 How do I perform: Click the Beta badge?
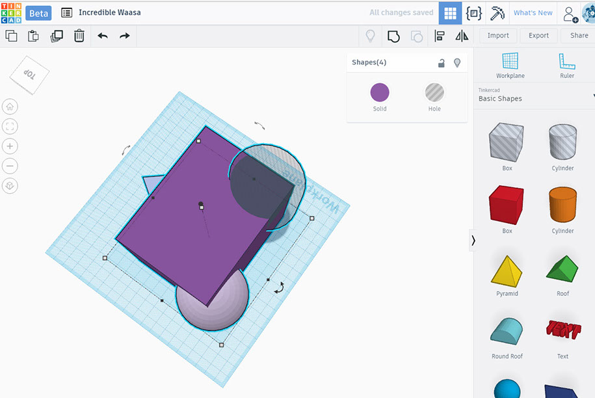[38, 13]
